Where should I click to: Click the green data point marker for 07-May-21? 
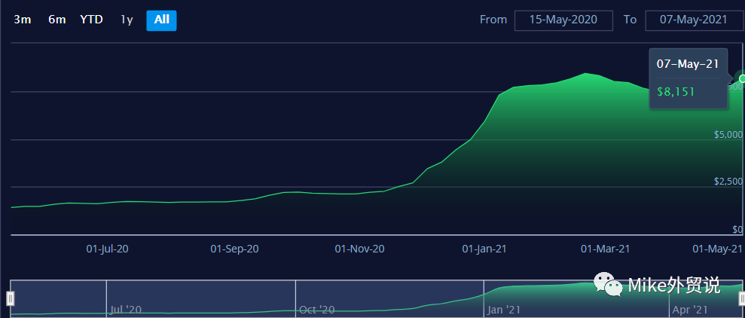(x=742, y=78)
